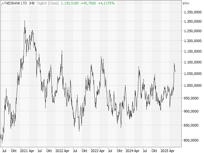Screen dimensions: 204x153
Task: Click the 1.300,0000 price axis label
Action: click(x=193, y=21)
